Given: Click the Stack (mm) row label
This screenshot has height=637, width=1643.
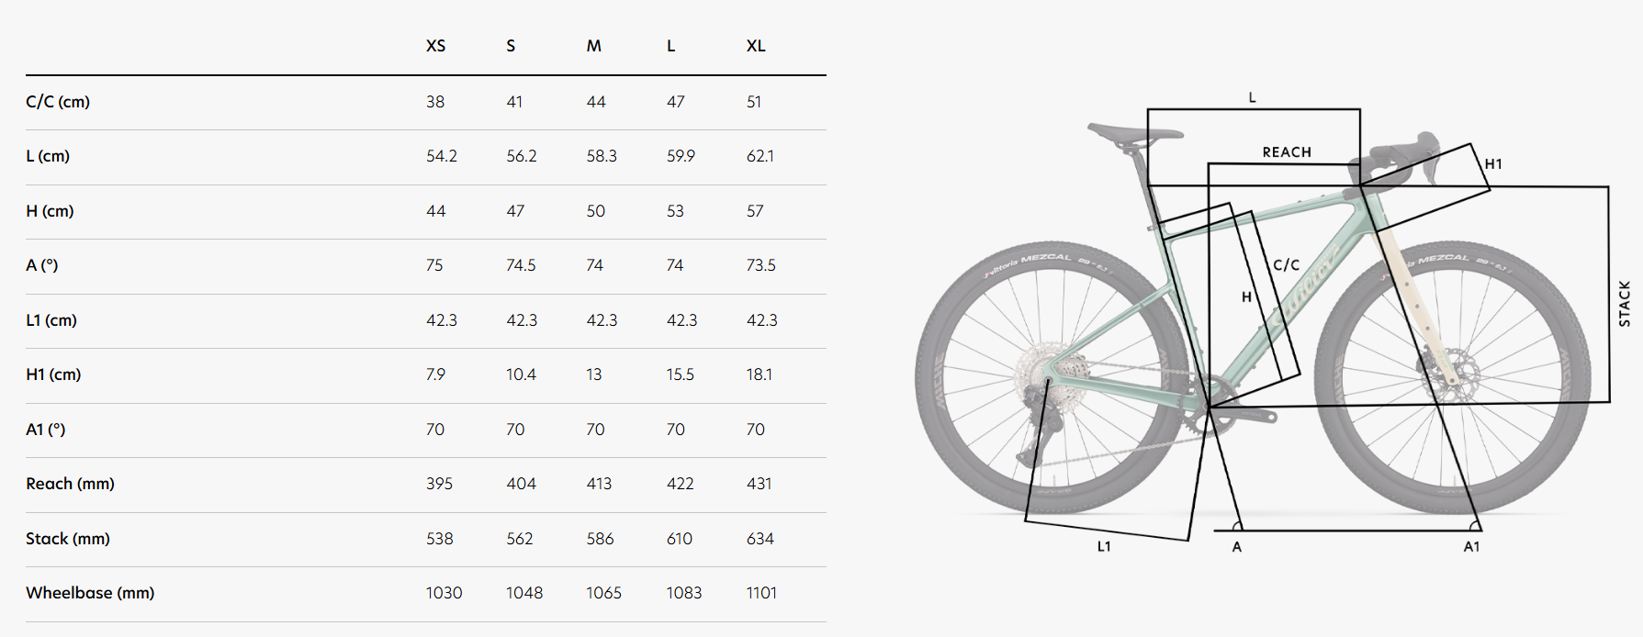Looking at the screenshot, I should coord(68,539).
